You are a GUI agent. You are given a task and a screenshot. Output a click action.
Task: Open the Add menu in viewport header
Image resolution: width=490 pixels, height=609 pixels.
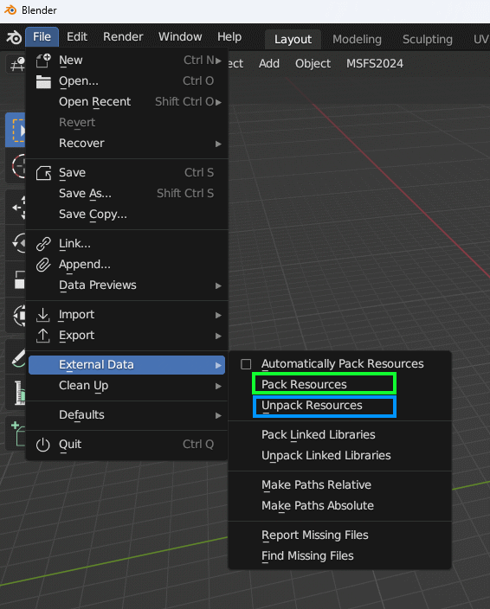(x=269, y=64)
